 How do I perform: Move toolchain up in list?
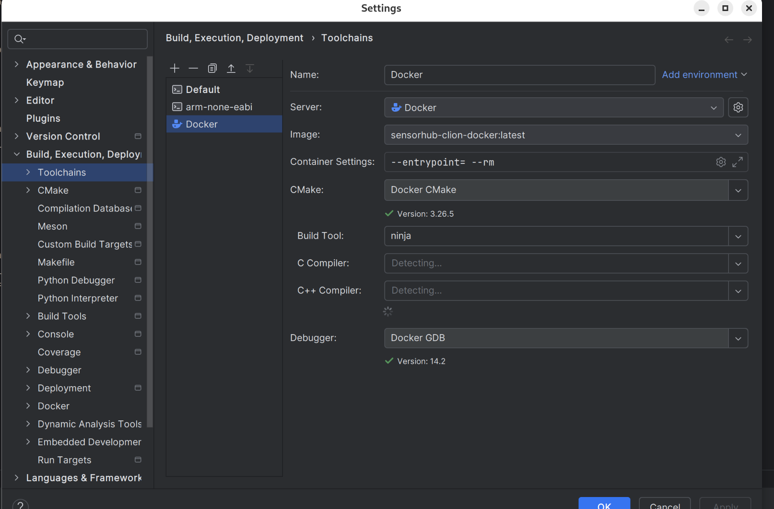coord(231,69)
